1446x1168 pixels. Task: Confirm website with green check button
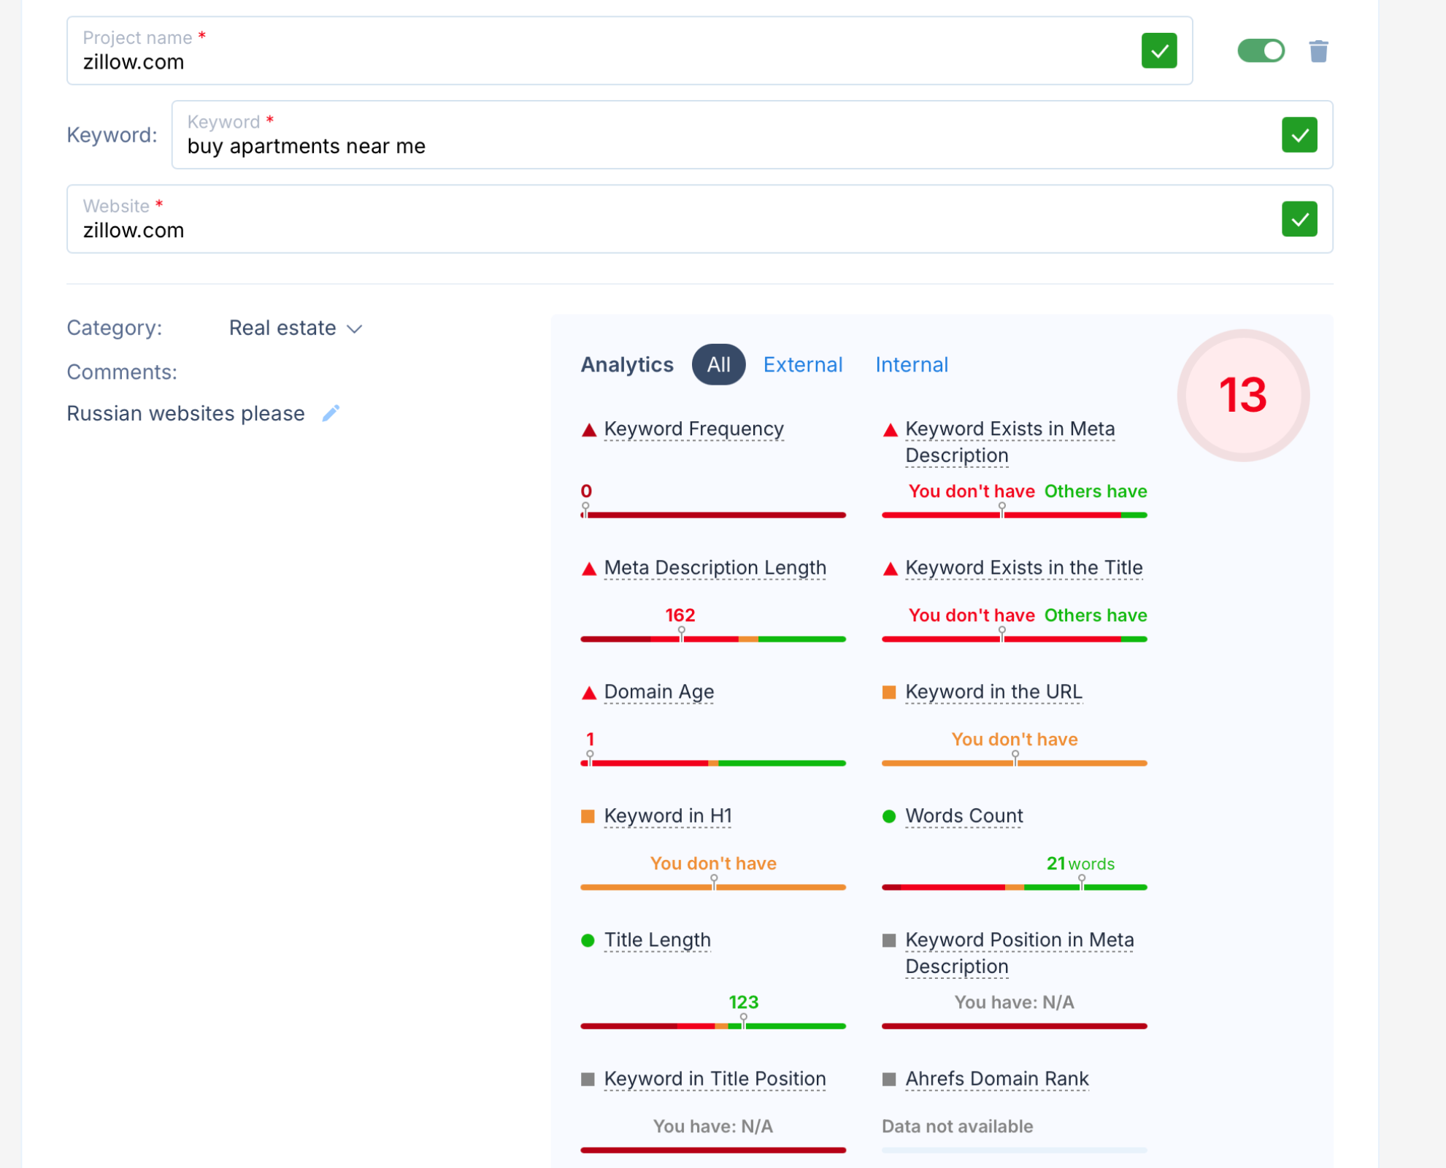click(x=1299, y=219)
